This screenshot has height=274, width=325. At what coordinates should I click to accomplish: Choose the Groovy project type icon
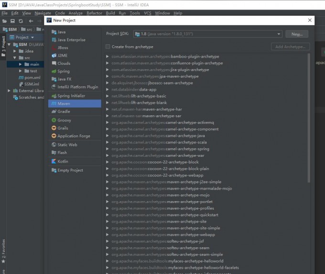pos(54,120)
